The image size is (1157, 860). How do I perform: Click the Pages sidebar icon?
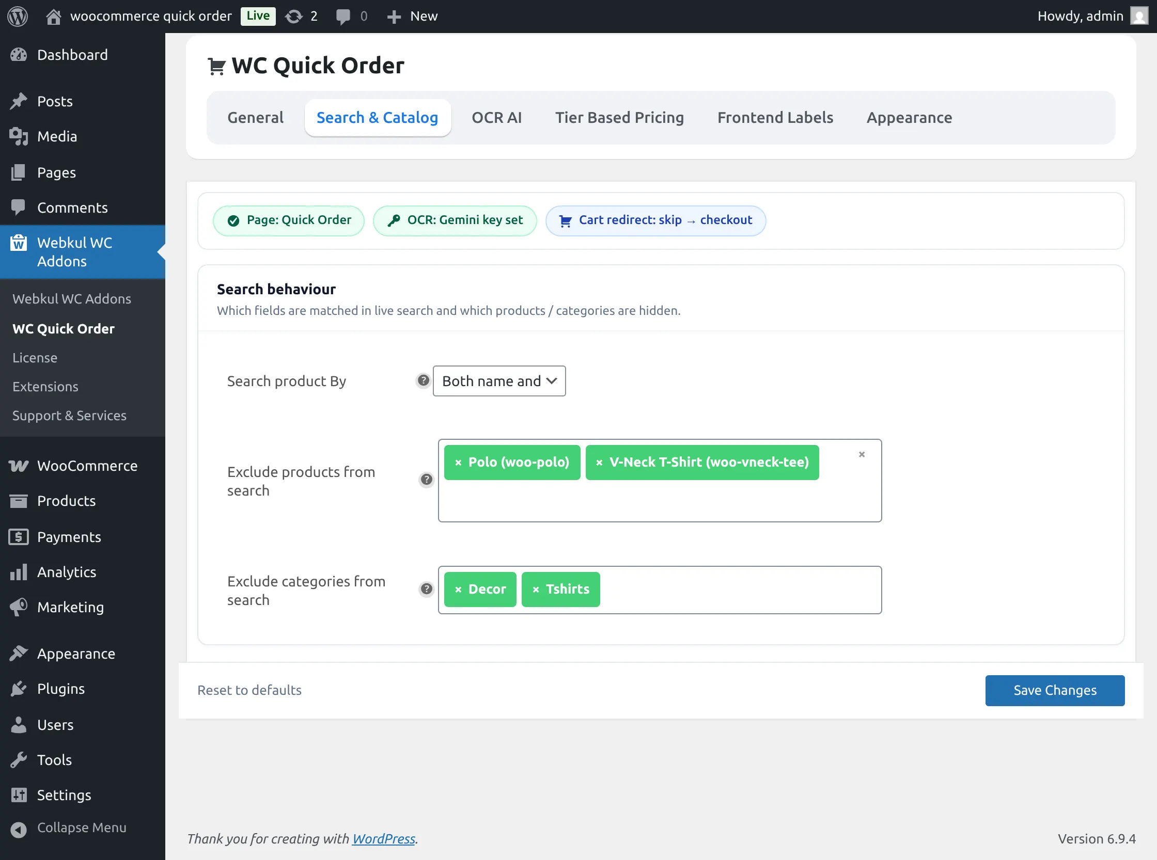click(x=19, y=172)
